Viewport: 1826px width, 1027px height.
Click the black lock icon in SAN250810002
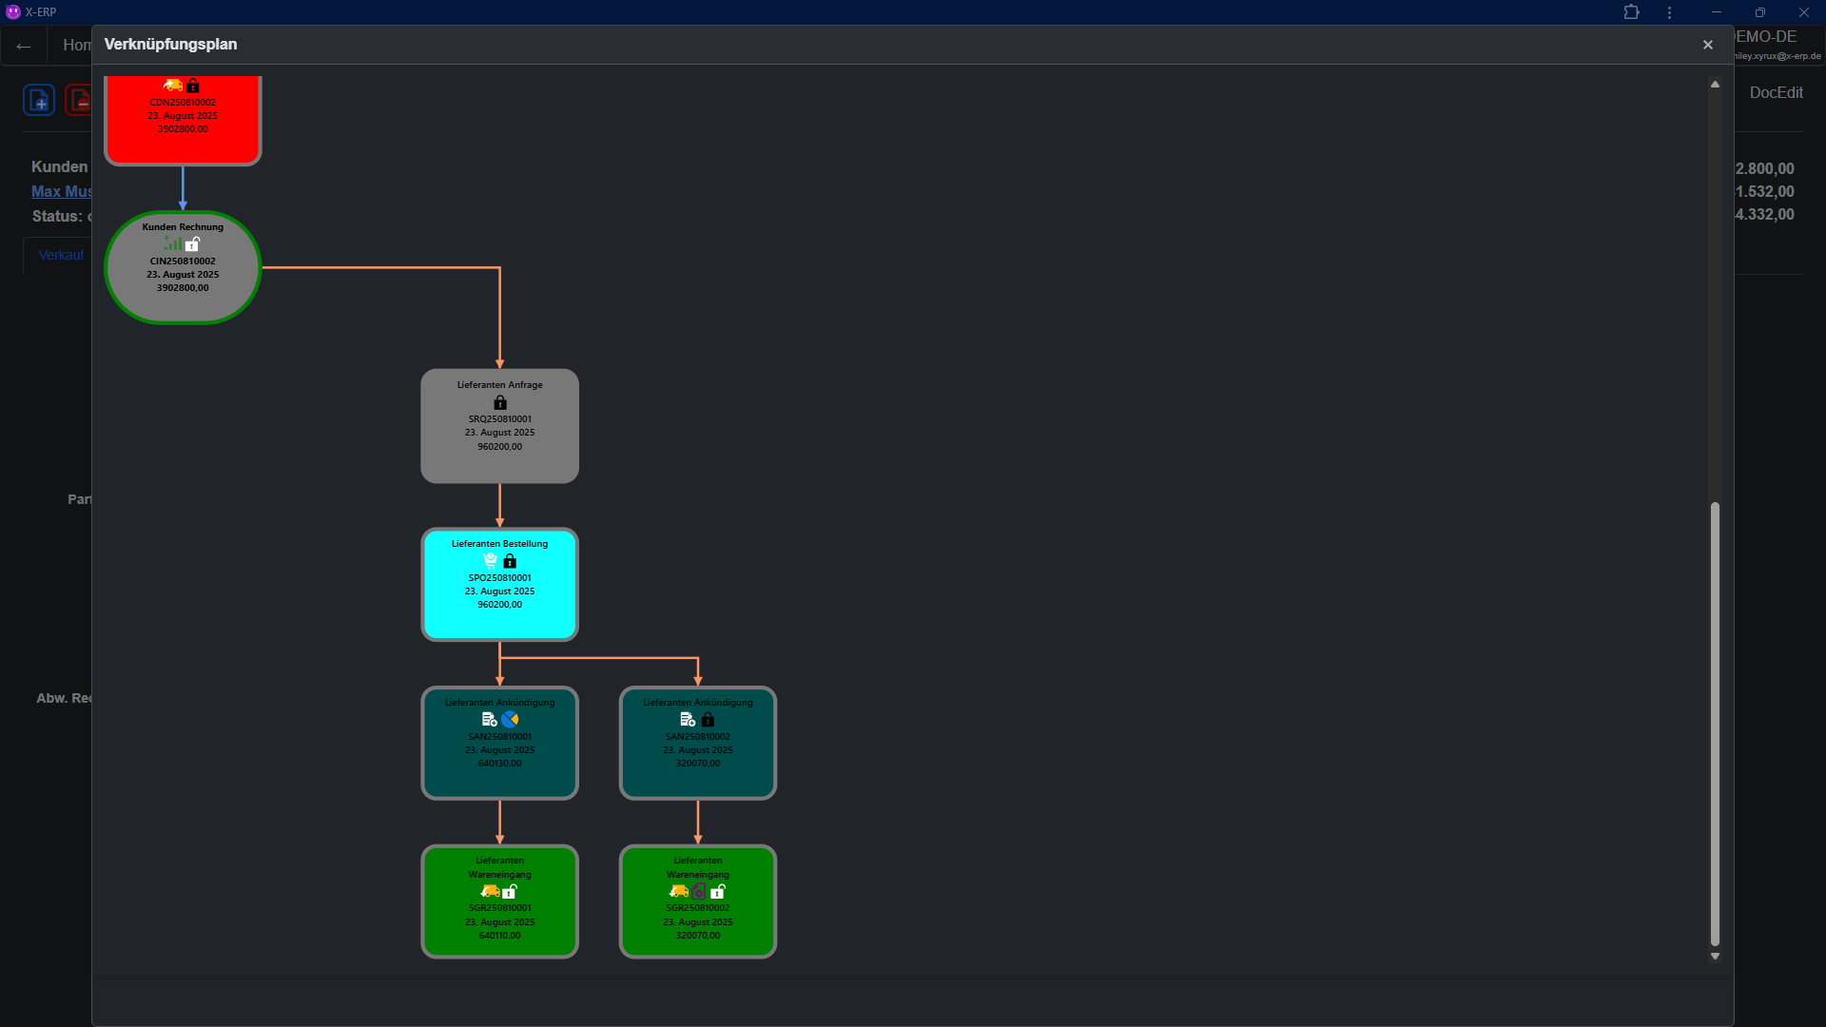[x=708, y=720]
